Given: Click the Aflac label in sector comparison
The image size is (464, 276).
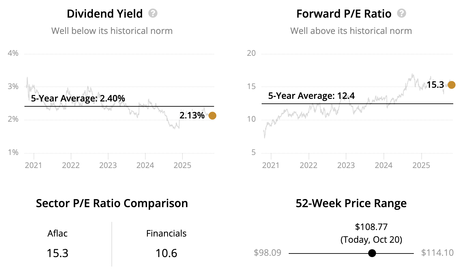Looking at the screenshot, I should (x=57, y=234).
